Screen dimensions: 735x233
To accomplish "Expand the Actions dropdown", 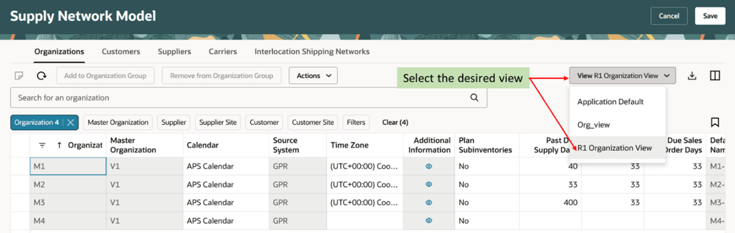I will [x=313, y=76].
